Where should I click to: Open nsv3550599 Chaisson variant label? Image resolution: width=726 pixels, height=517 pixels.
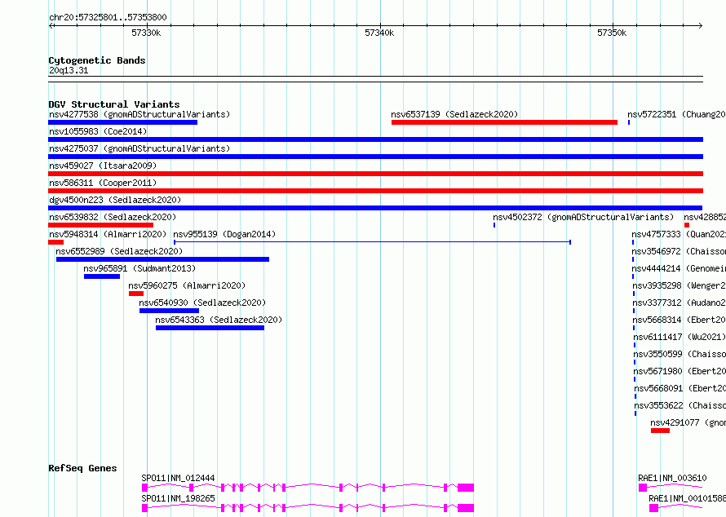coord(680,354)
